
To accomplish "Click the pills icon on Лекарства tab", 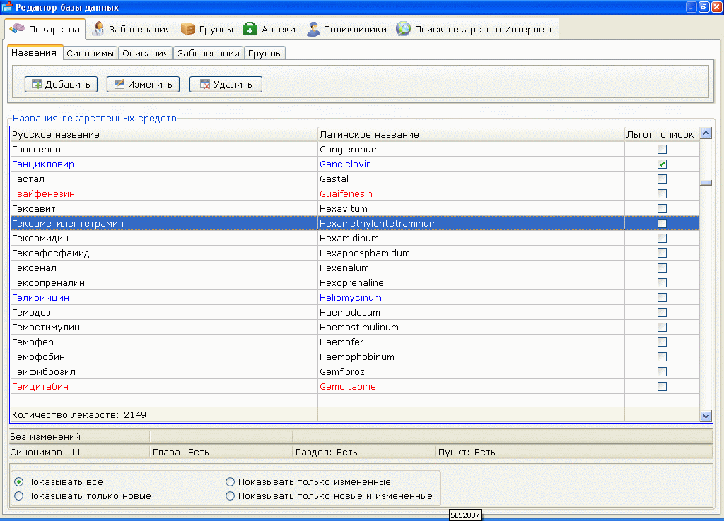I will click(17, 28).
